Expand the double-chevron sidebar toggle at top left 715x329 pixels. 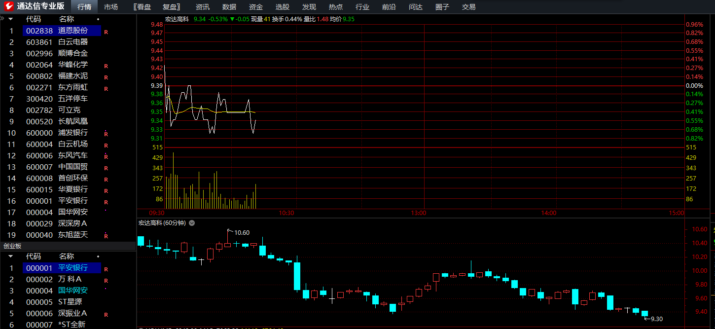point(2,18)
